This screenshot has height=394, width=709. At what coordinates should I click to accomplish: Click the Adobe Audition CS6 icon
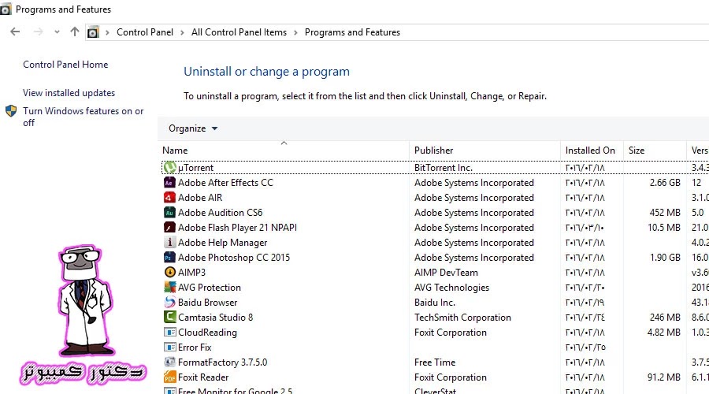point(169,212)
